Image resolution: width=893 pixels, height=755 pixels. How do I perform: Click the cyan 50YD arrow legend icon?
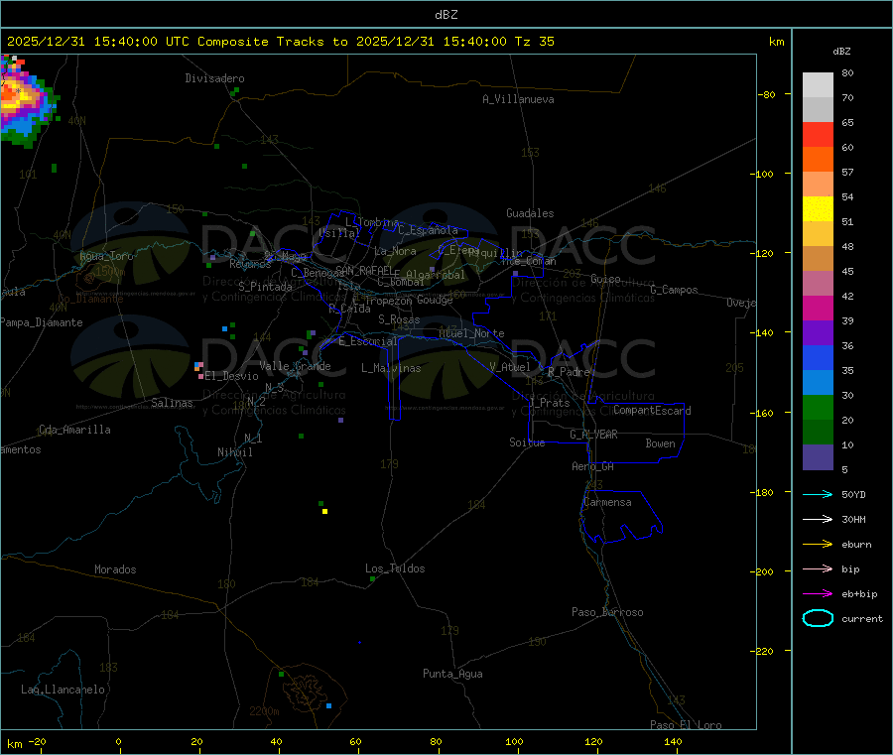point(818,494)
